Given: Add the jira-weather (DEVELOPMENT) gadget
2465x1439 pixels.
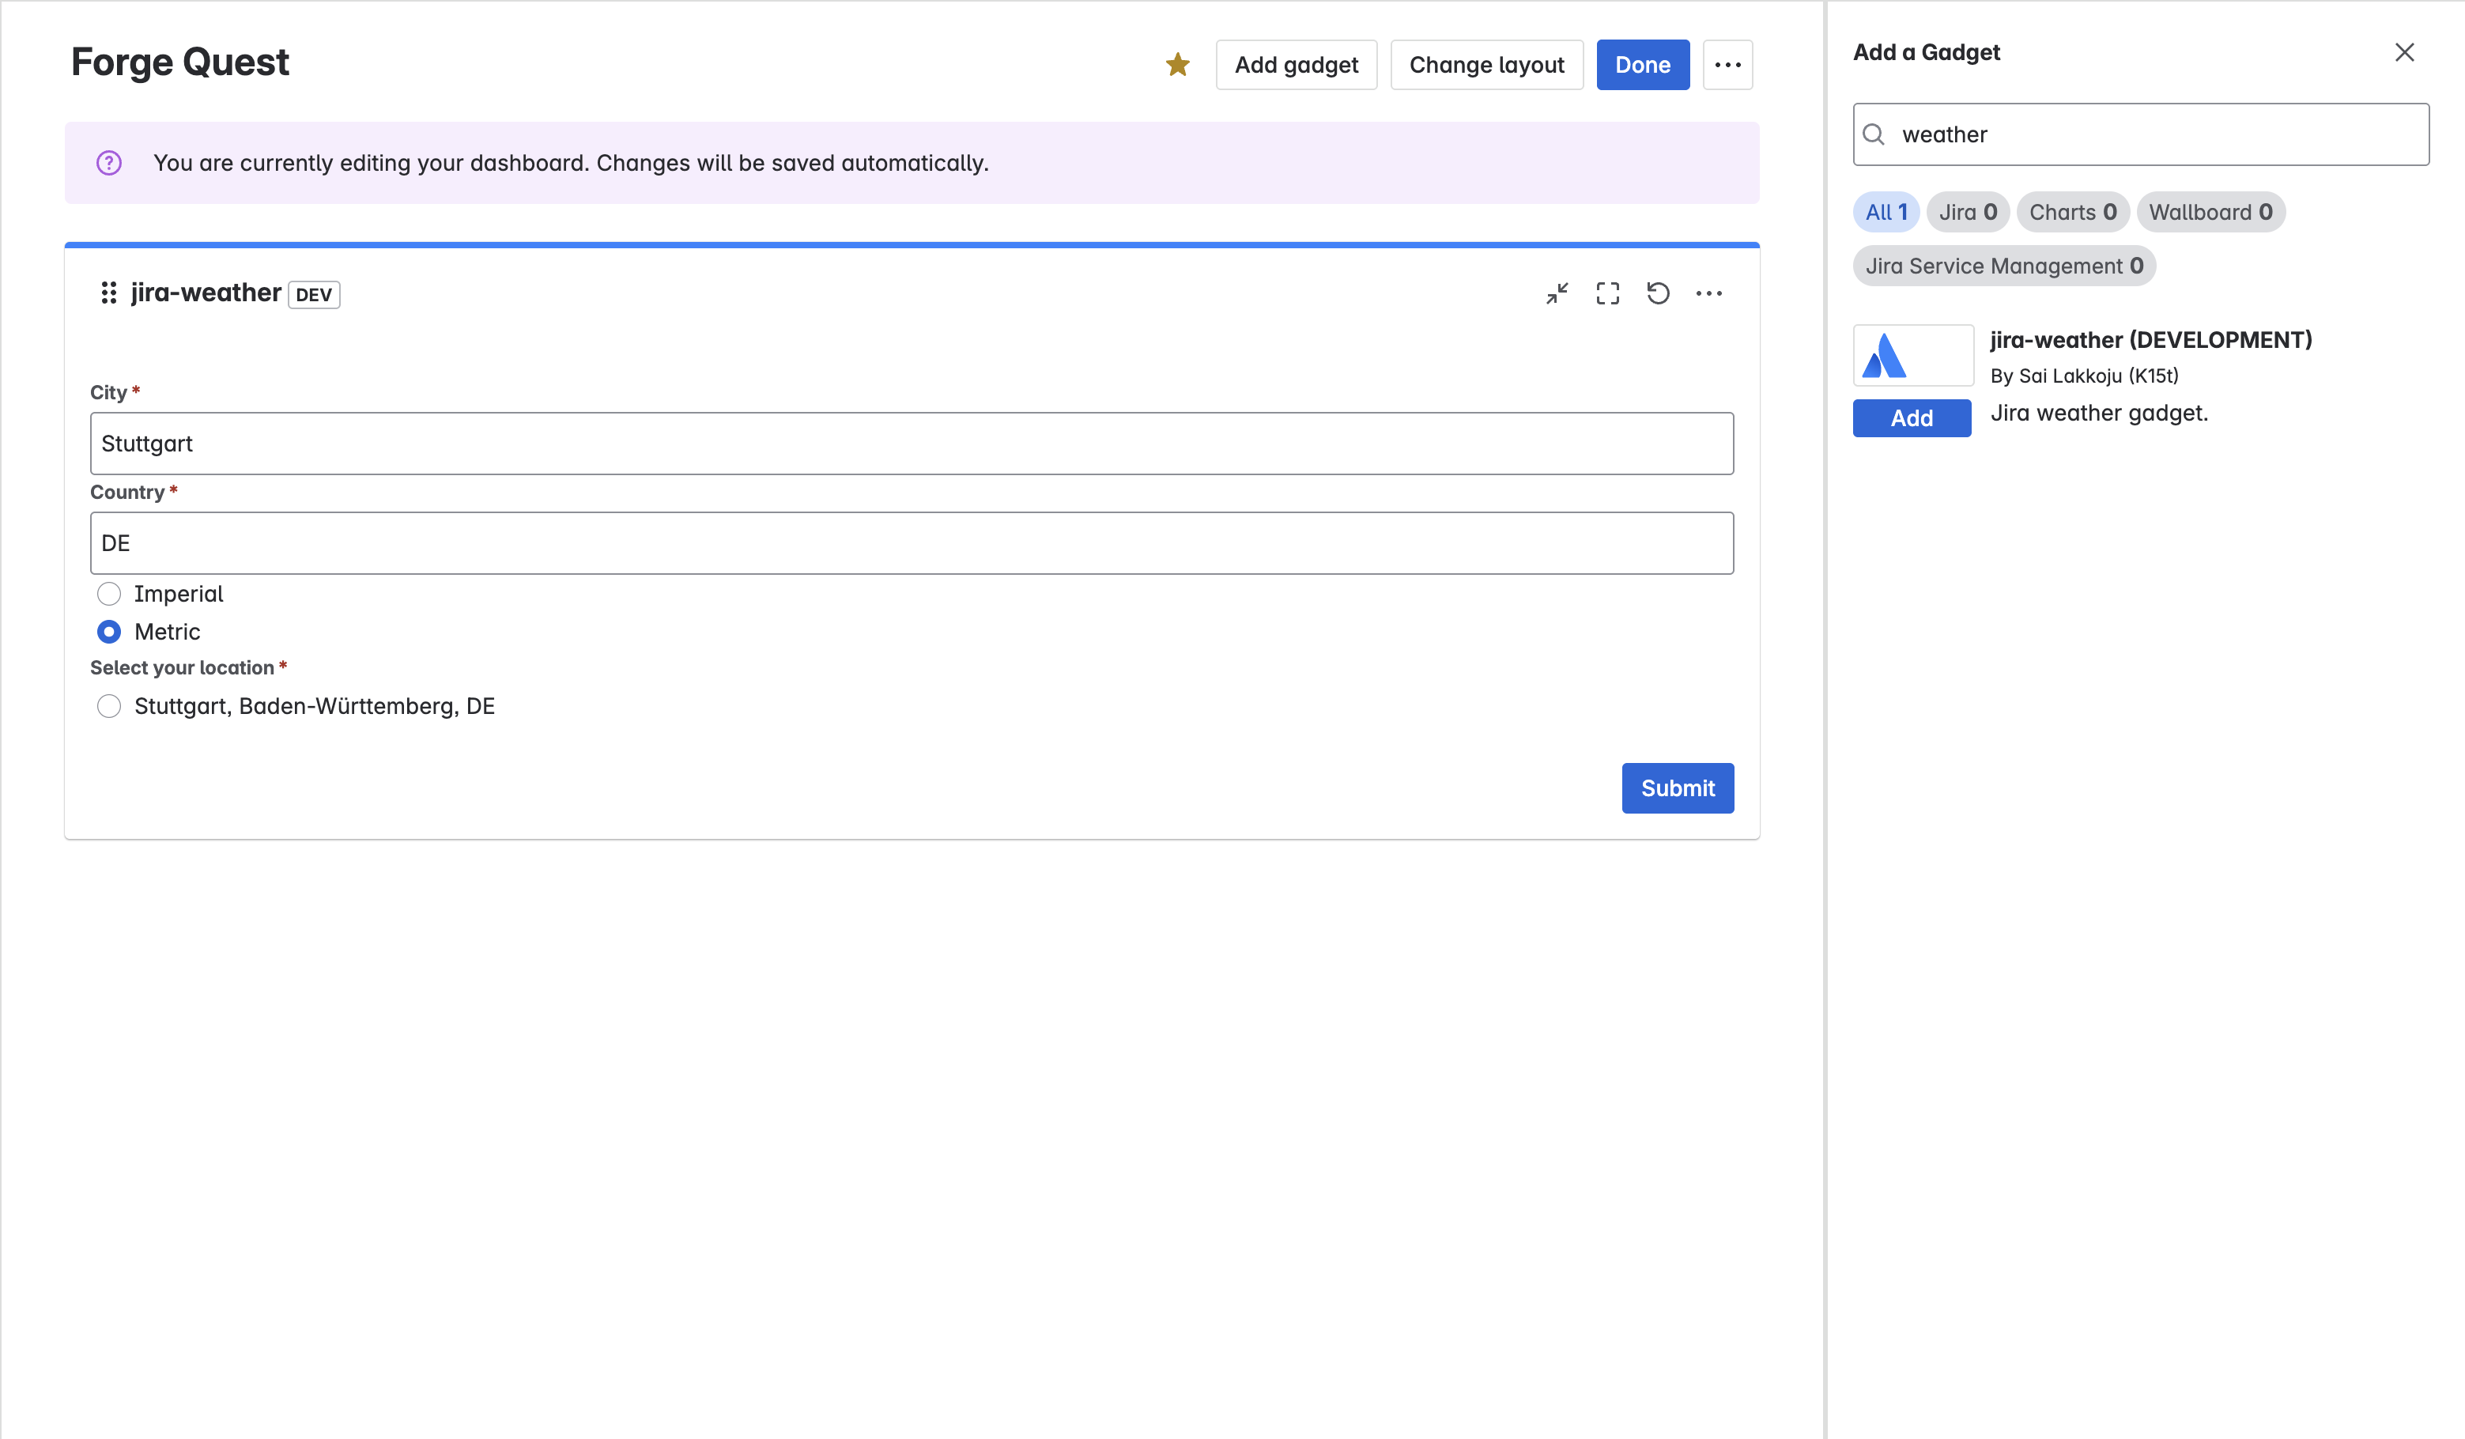Looking at the screenshot, I should coord(1912,419).
